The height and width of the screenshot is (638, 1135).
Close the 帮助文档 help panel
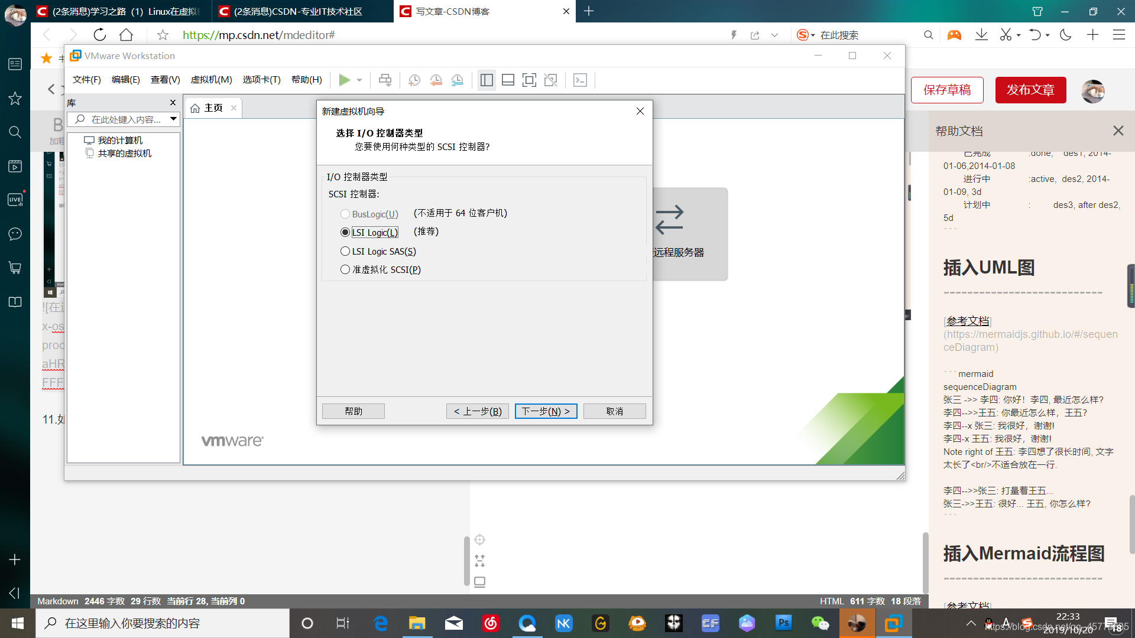click(x=1118, y=131)
